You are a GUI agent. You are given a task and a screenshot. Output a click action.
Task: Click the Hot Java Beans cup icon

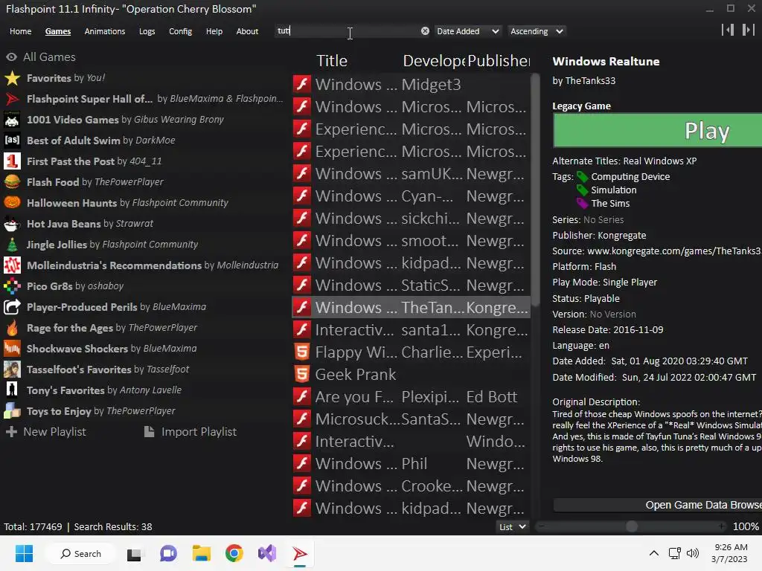tap(12, 224)
